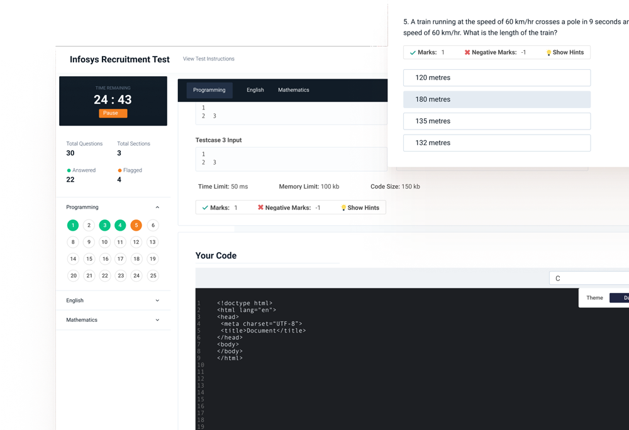This screenshot has height=430, width=629.
Task: Click the Infosys Recruitment Test title
Action: click(x=120, y=59)
